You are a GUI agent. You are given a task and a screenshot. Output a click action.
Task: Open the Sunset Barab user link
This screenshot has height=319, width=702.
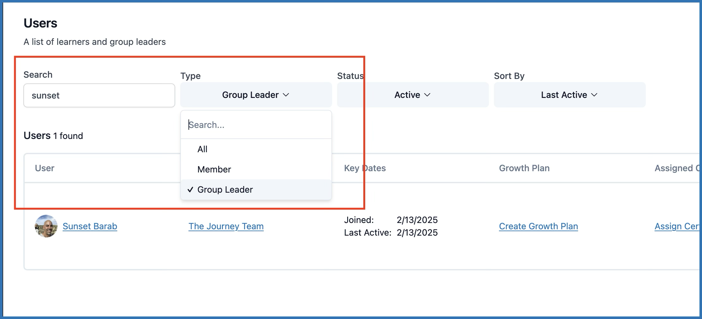(x=90, y=226)
